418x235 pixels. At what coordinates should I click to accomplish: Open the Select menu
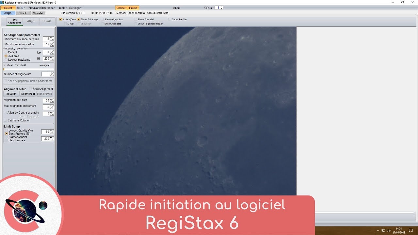pos(8,8)
